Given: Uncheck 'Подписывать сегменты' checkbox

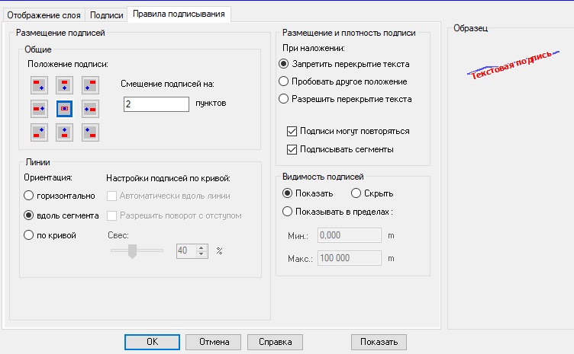Looking at the screenshot, I should point(291,149).
